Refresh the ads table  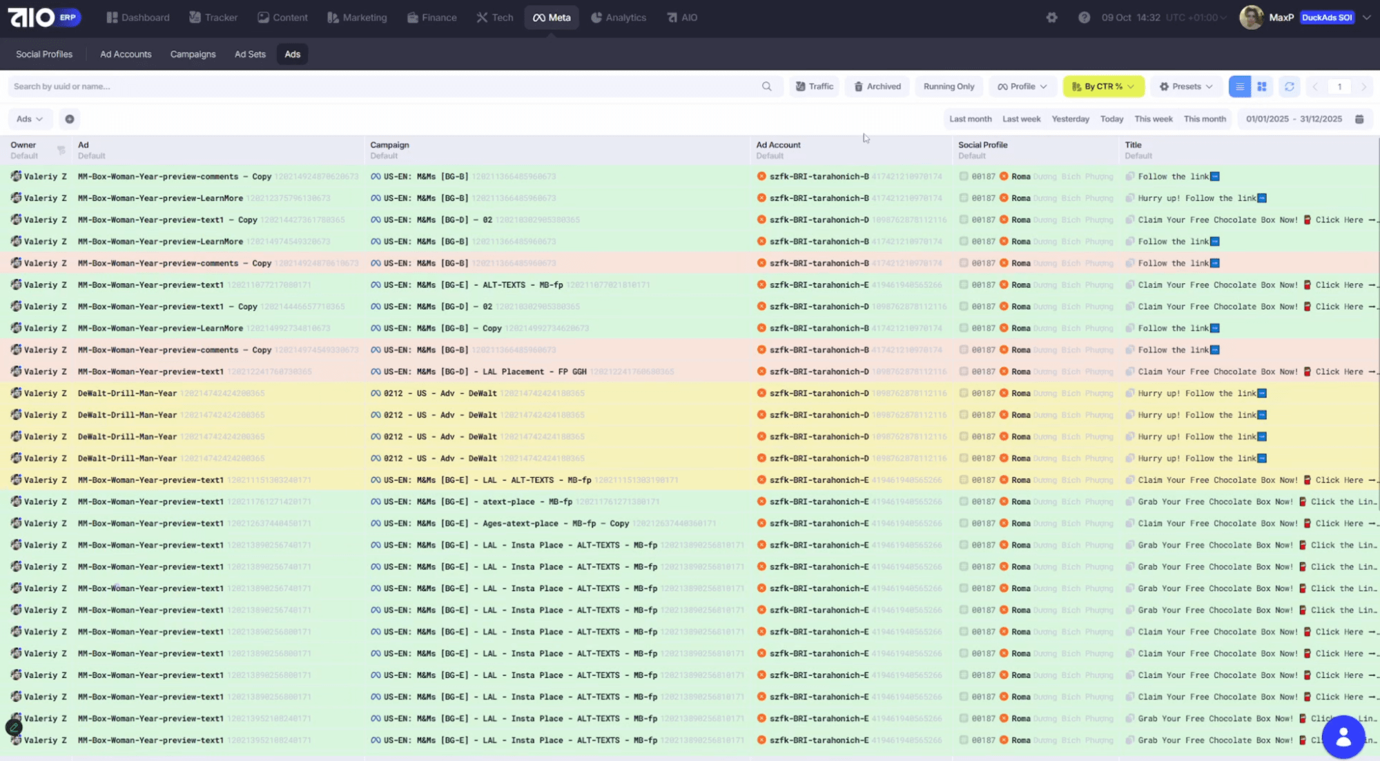(x=1289, y=86)
